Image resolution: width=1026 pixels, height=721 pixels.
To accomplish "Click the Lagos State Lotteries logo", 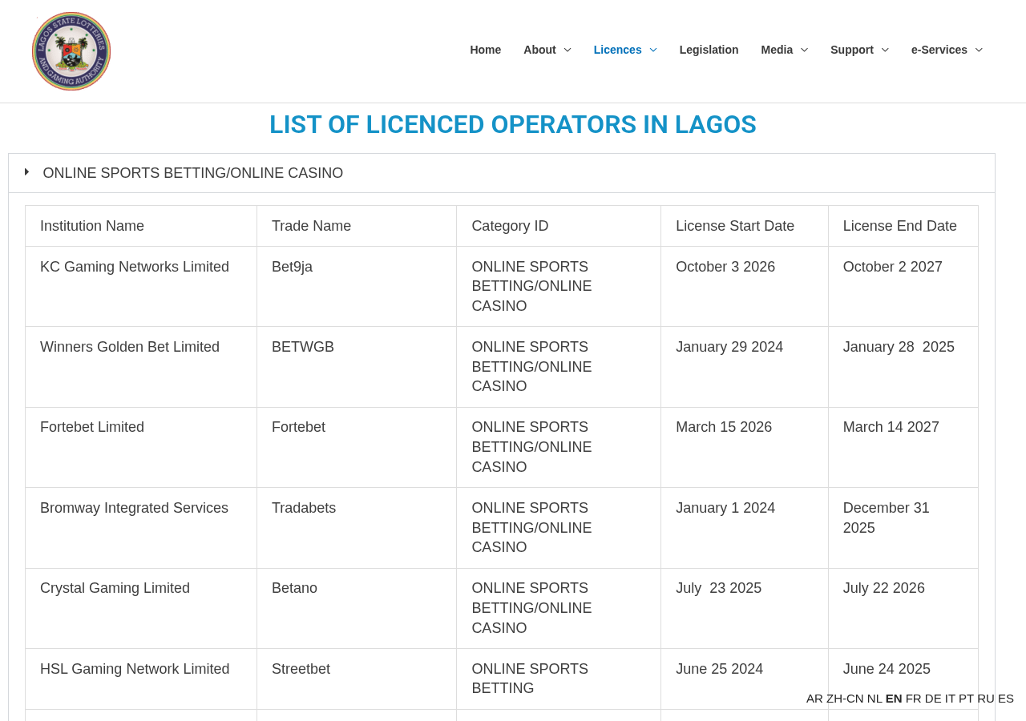I will [71, 51].
